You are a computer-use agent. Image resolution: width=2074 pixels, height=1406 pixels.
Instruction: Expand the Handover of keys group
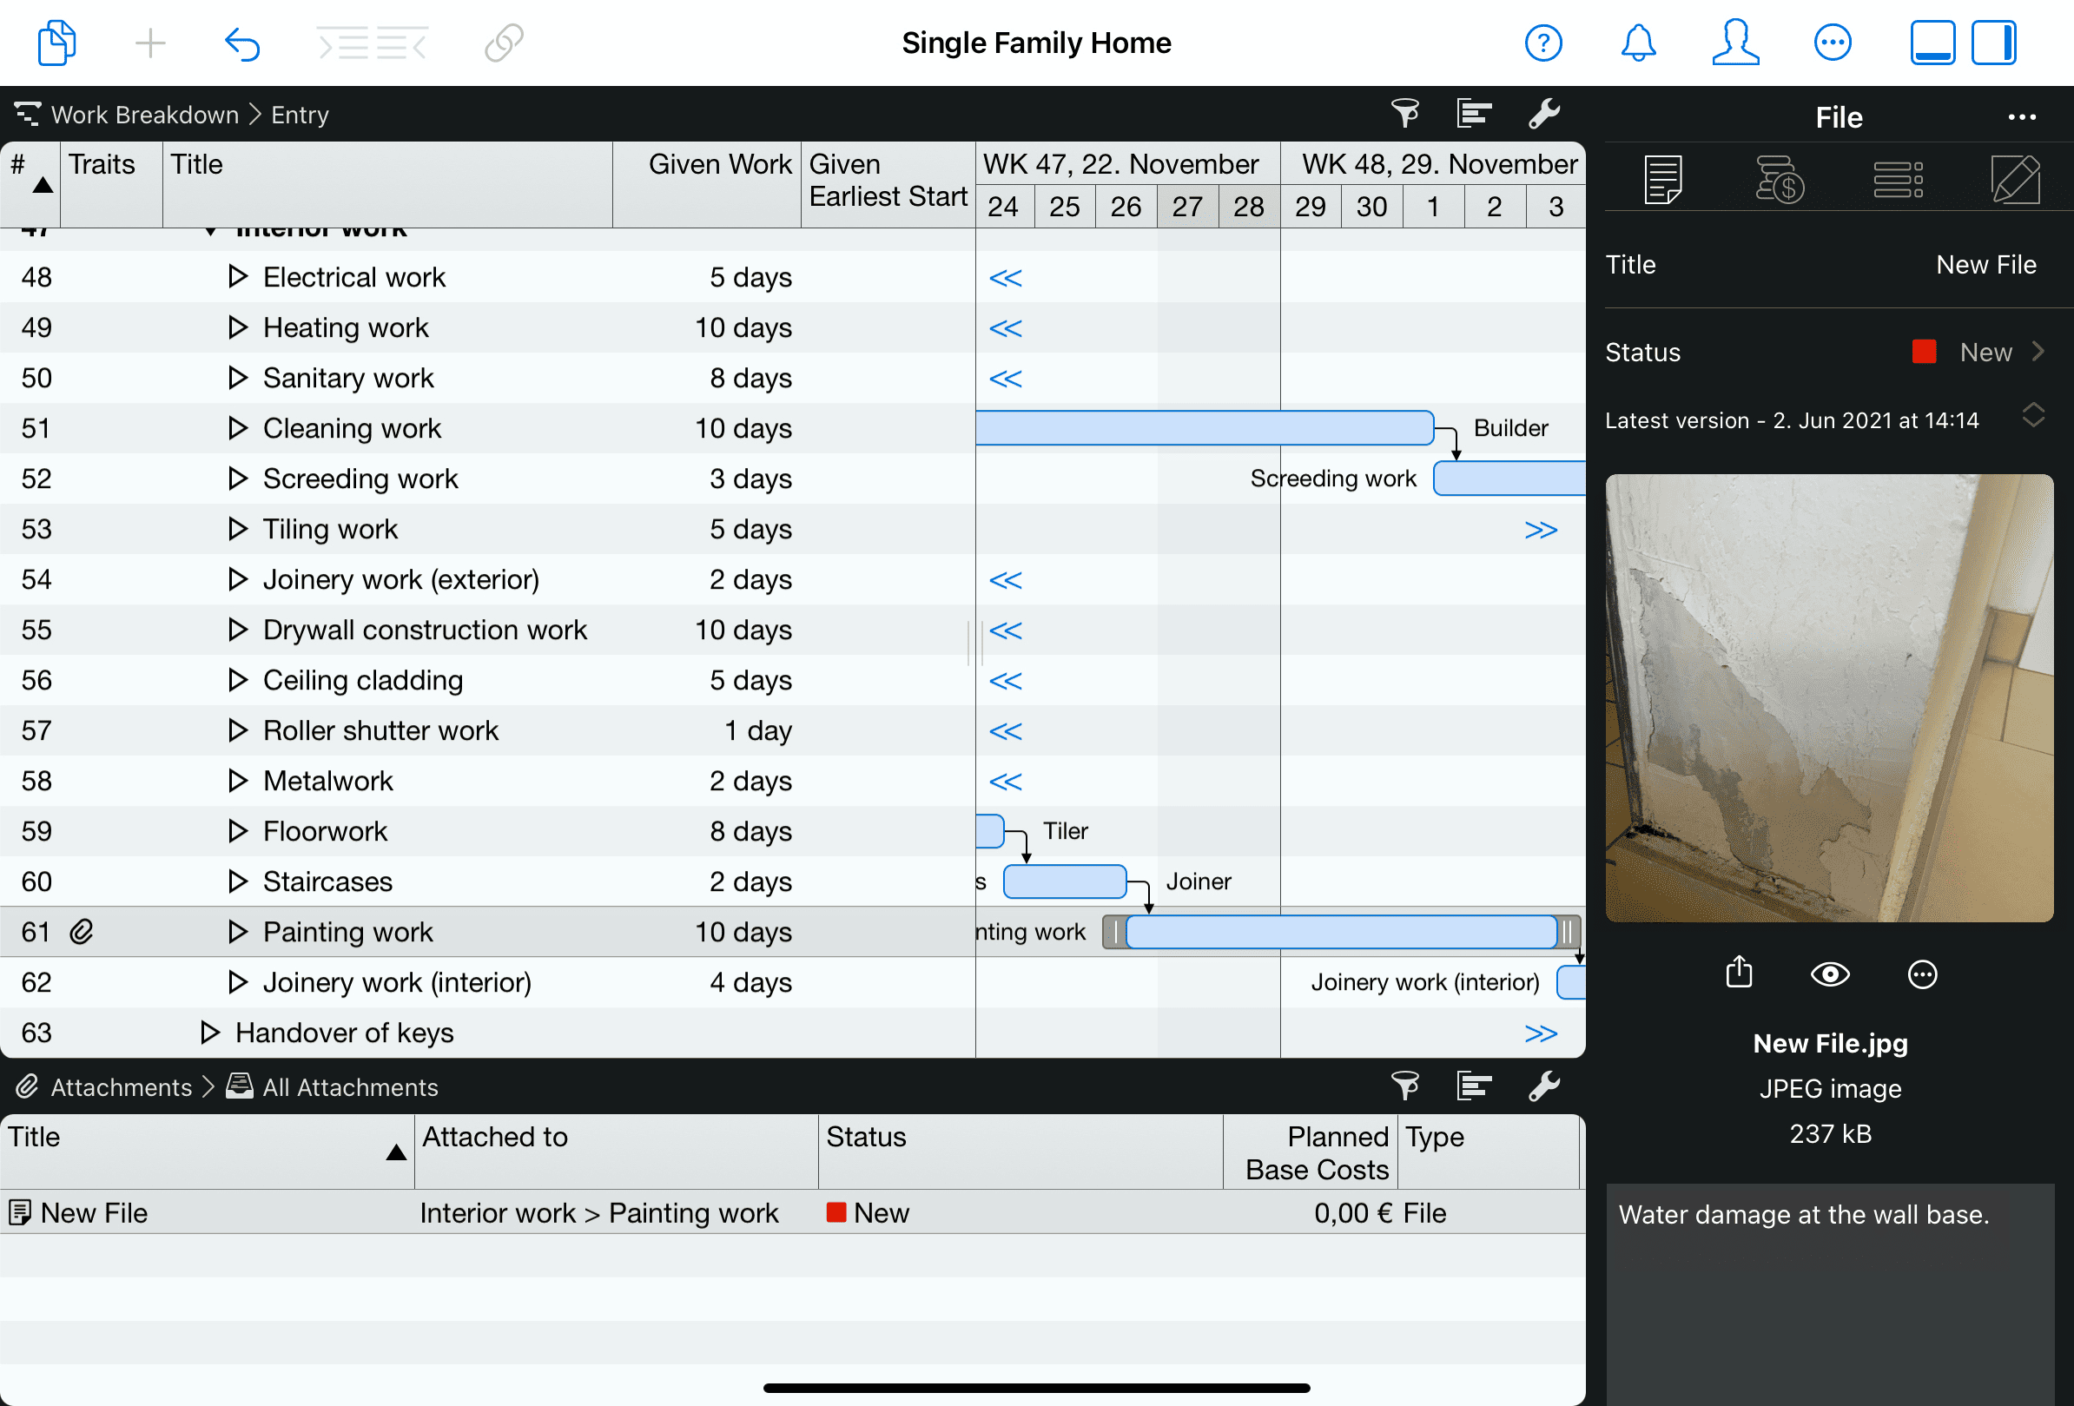click(209, 1033)
